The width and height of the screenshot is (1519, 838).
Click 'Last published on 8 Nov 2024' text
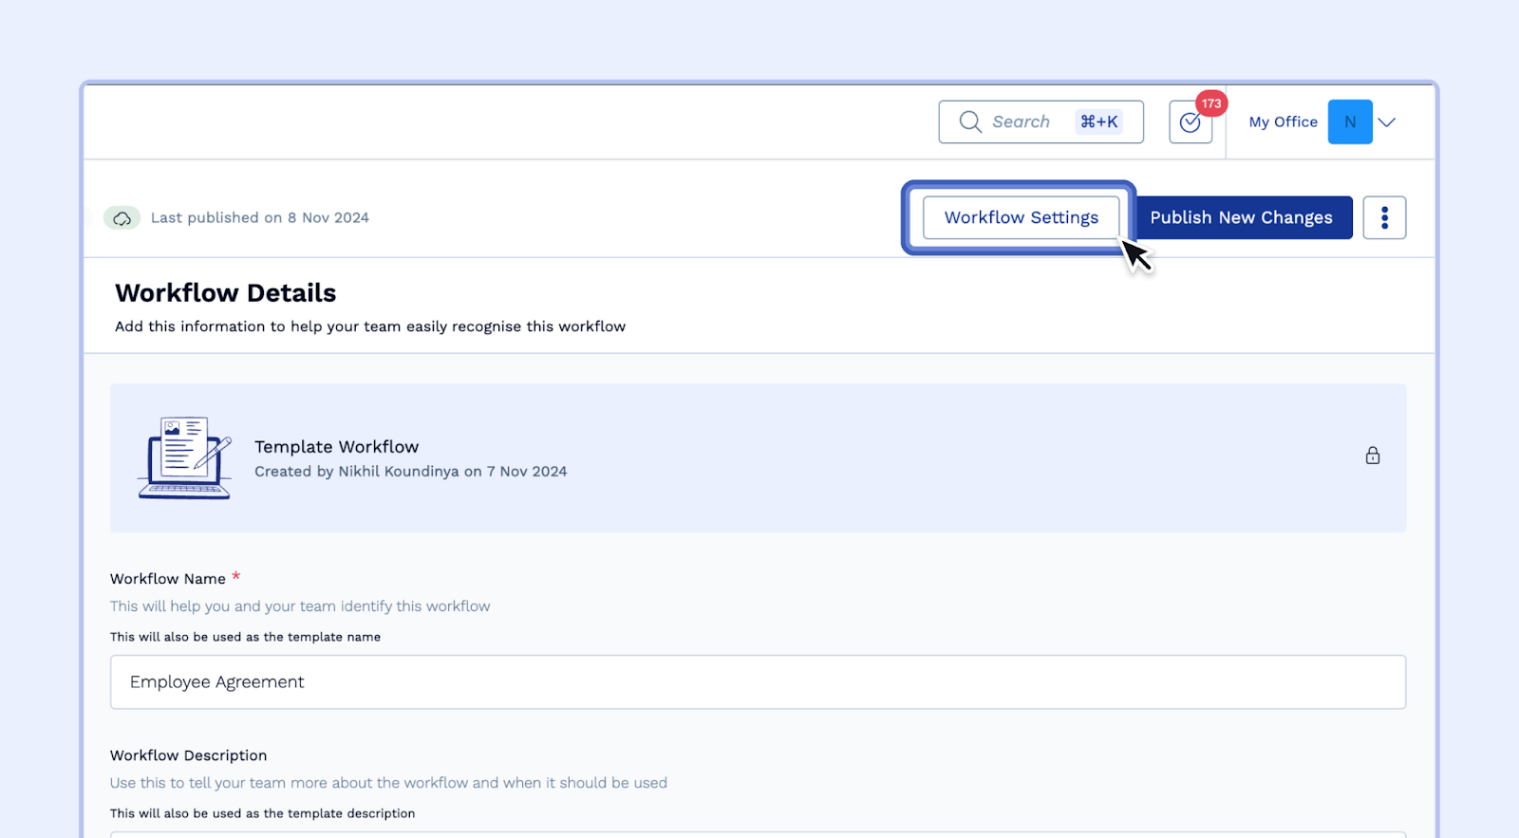point(260,217)
